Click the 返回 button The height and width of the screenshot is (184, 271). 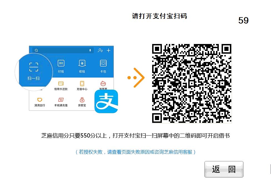pos(224,169)
